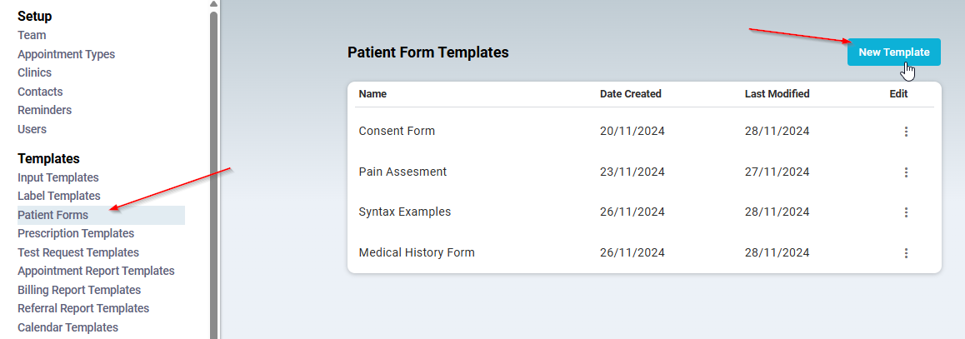Open options menu for Consent Form row
Image resolution: width=965 pixels, height=339 pixels.
tap(906, 132)
